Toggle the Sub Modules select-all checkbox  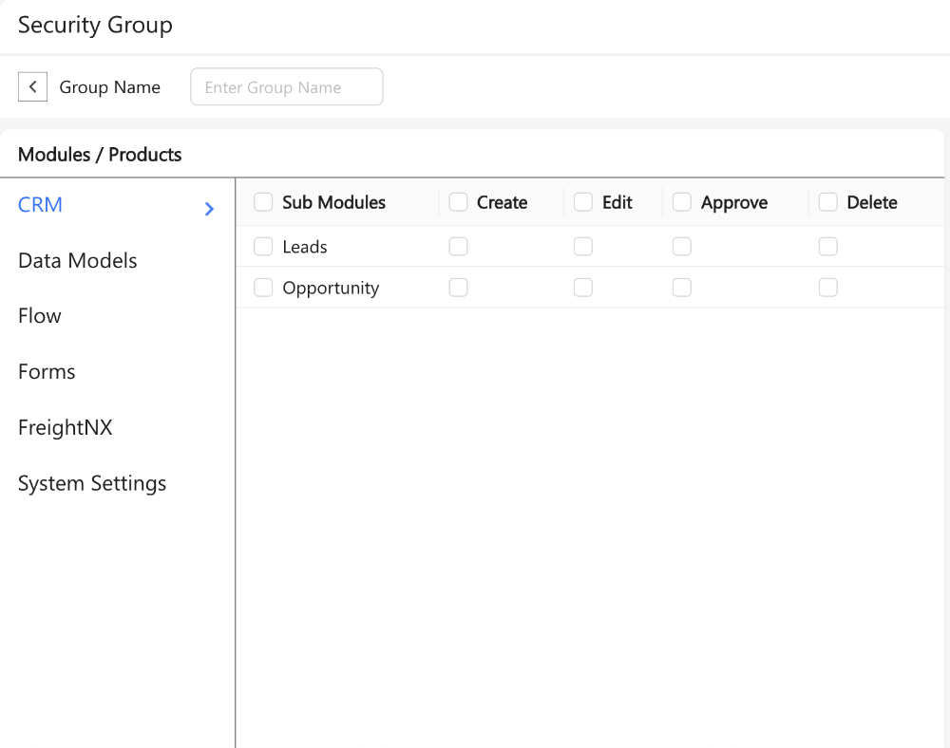tap(263, 202)
